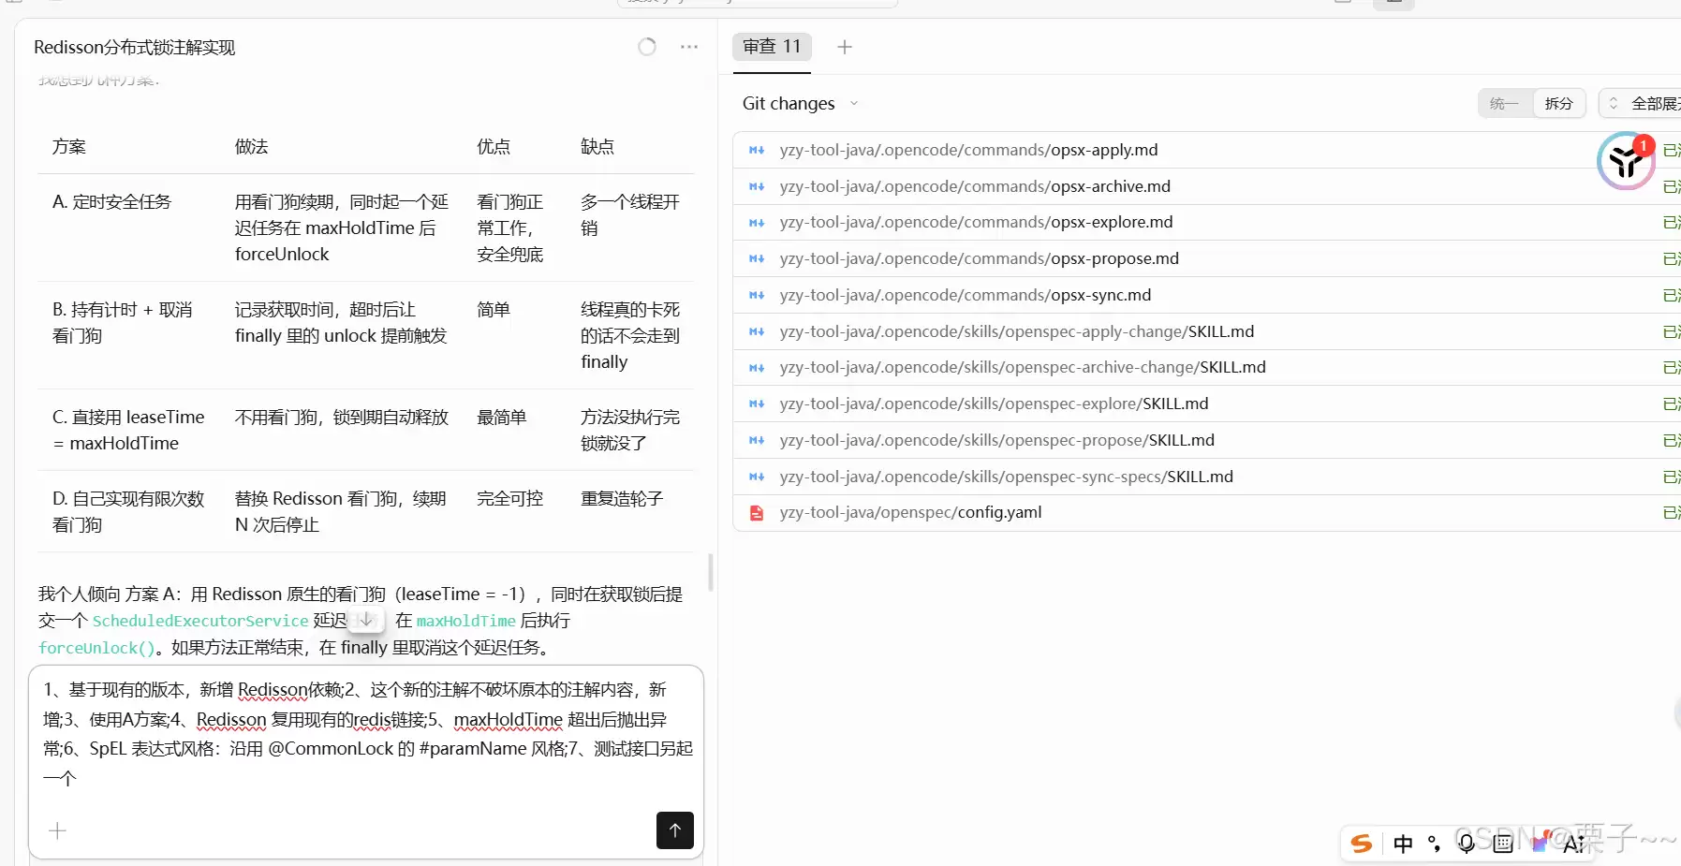This screenshot has height=866, width=1681.
Task: Click the microphone icon in IME bar
Action: [1467, 844]
